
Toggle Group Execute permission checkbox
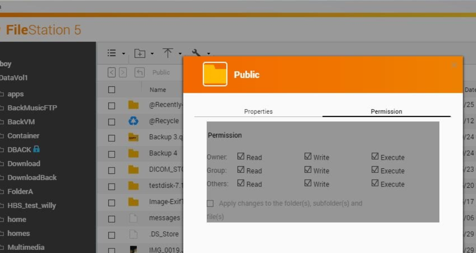[x=375, y=170]
